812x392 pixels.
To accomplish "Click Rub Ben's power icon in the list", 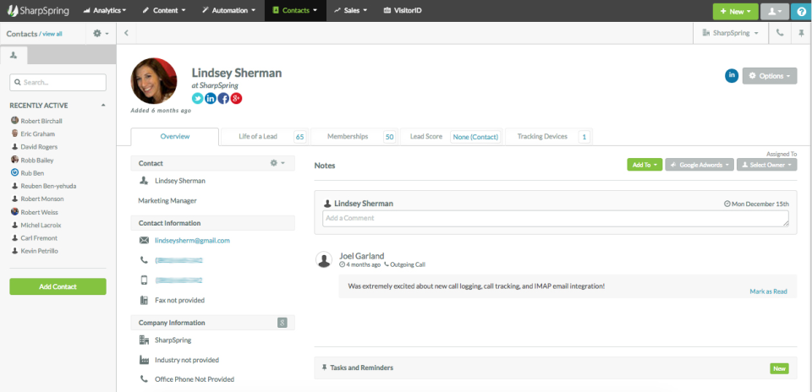I will pyautogui.click(x=14, y=172).
